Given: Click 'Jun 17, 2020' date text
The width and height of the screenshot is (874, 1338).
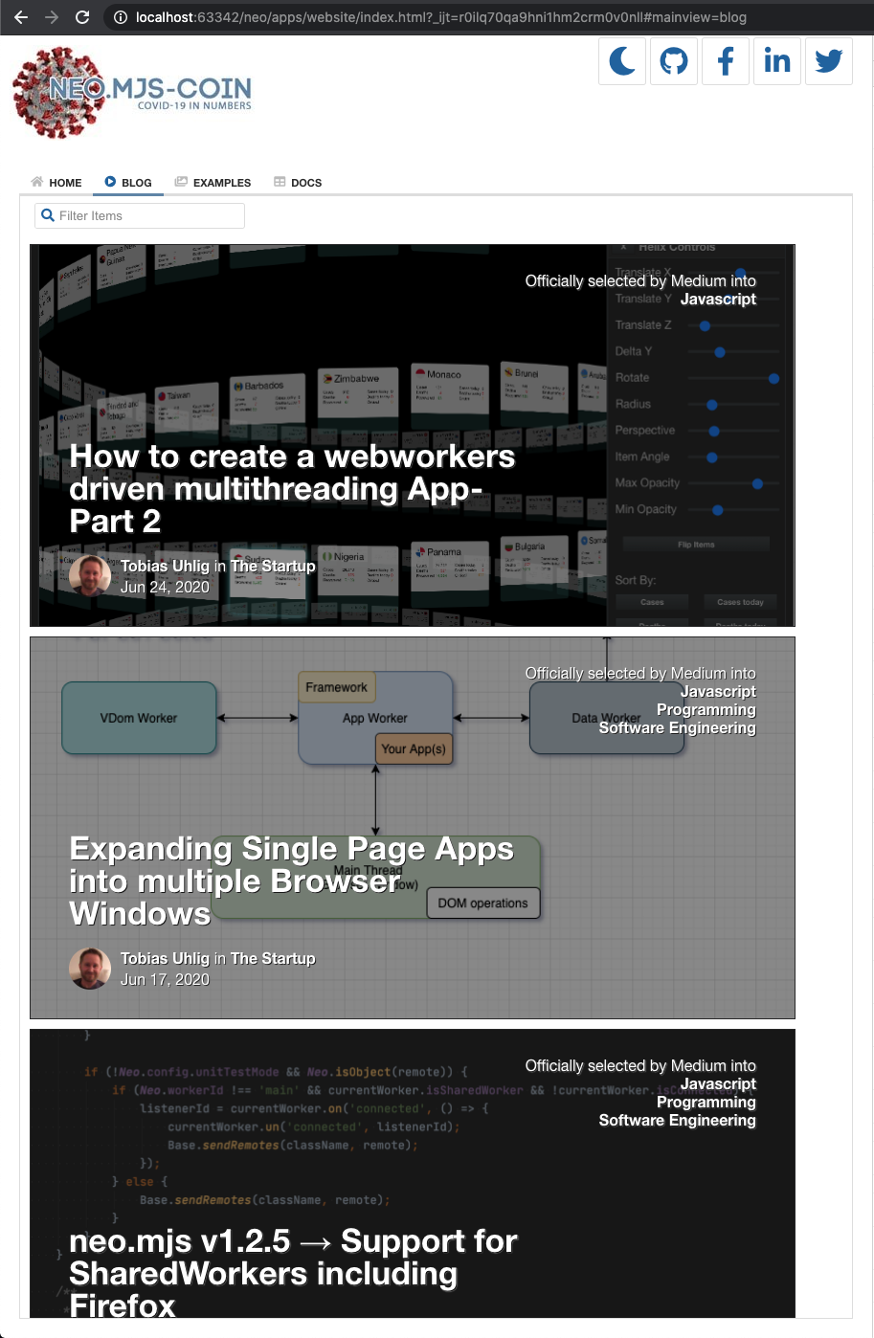Looking at the screenshot, I should [x=165, y=979].
